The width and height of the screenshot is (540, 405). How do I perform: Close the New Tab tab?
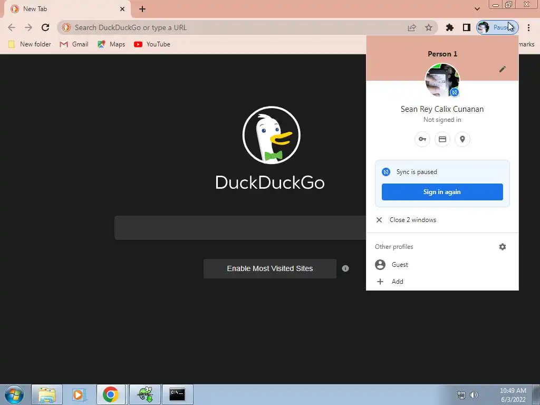pyautogui.click(x=122, y=9)
